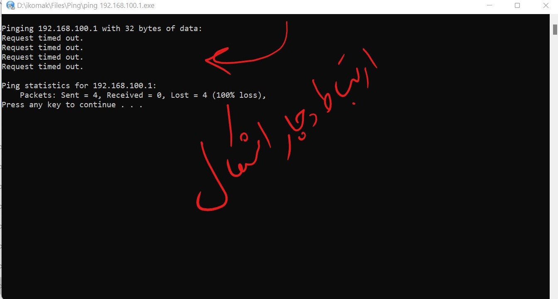Click the "Press any key to continue" prompt
The width and height of the screenshot is (558, 299).
(59, 105)
